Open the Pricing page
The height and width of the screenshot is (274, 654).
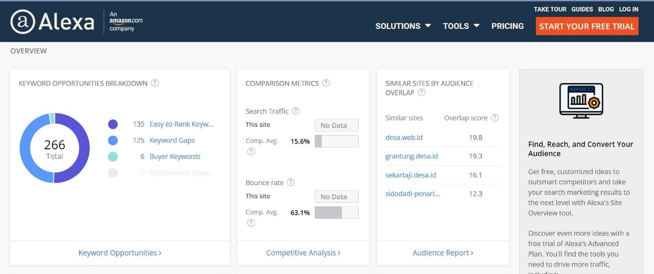coord(507,26)
